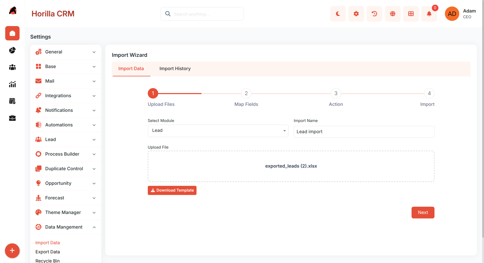Image resolution: width=484 pixels, height=263 pixels.
Task: Click the Next button
Action: click(423, 212)
